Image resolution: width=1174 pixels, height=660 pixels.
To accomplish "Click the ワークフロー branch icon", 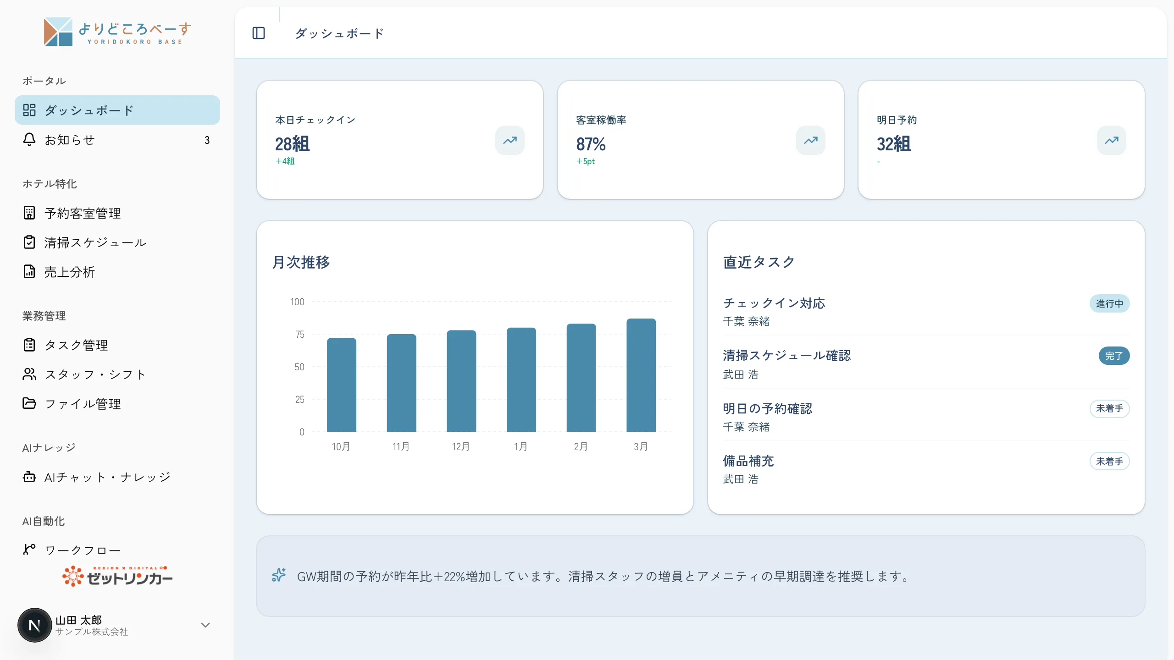I will 29,549.
